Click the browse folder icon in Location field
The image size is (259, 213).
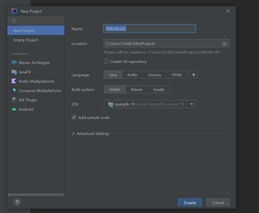(225, 44)
